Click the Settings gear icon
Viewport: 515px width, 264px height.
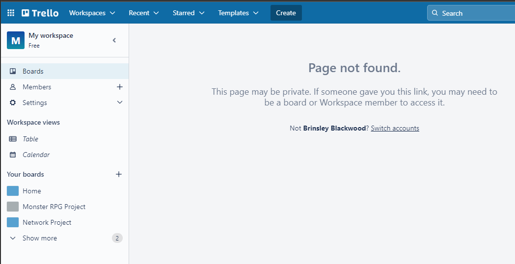13,103
